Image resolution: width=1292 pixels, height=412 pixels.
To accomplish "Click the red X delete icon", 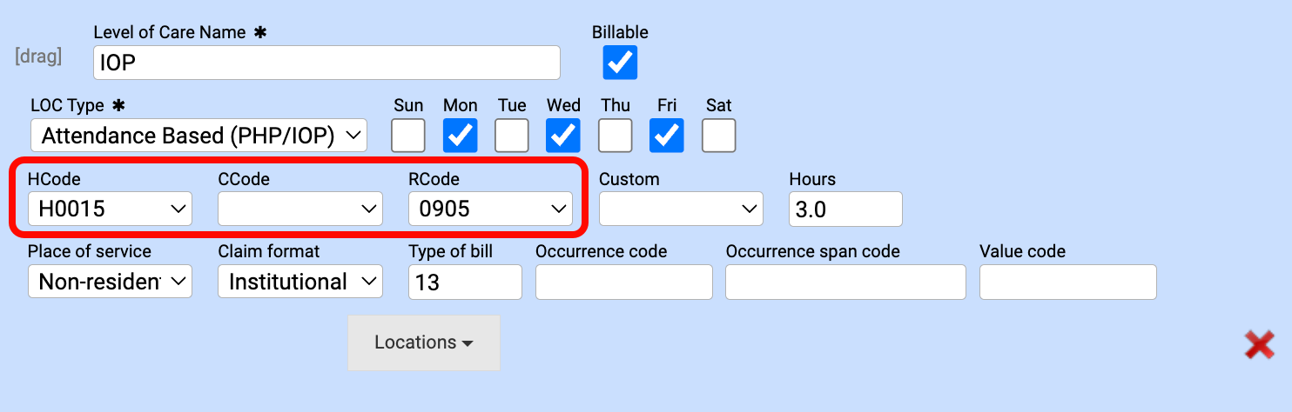I will (1259, 345).
